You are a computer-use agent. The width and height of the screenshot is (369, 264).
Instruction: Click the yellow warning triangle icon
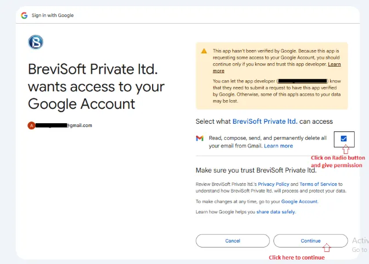click(x=204, y=51)
